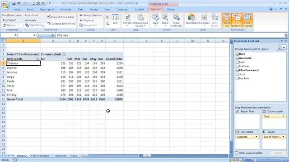Open PivotTable Formulas menu
Screen dimensions: 289x162
(x=204, y=20)
